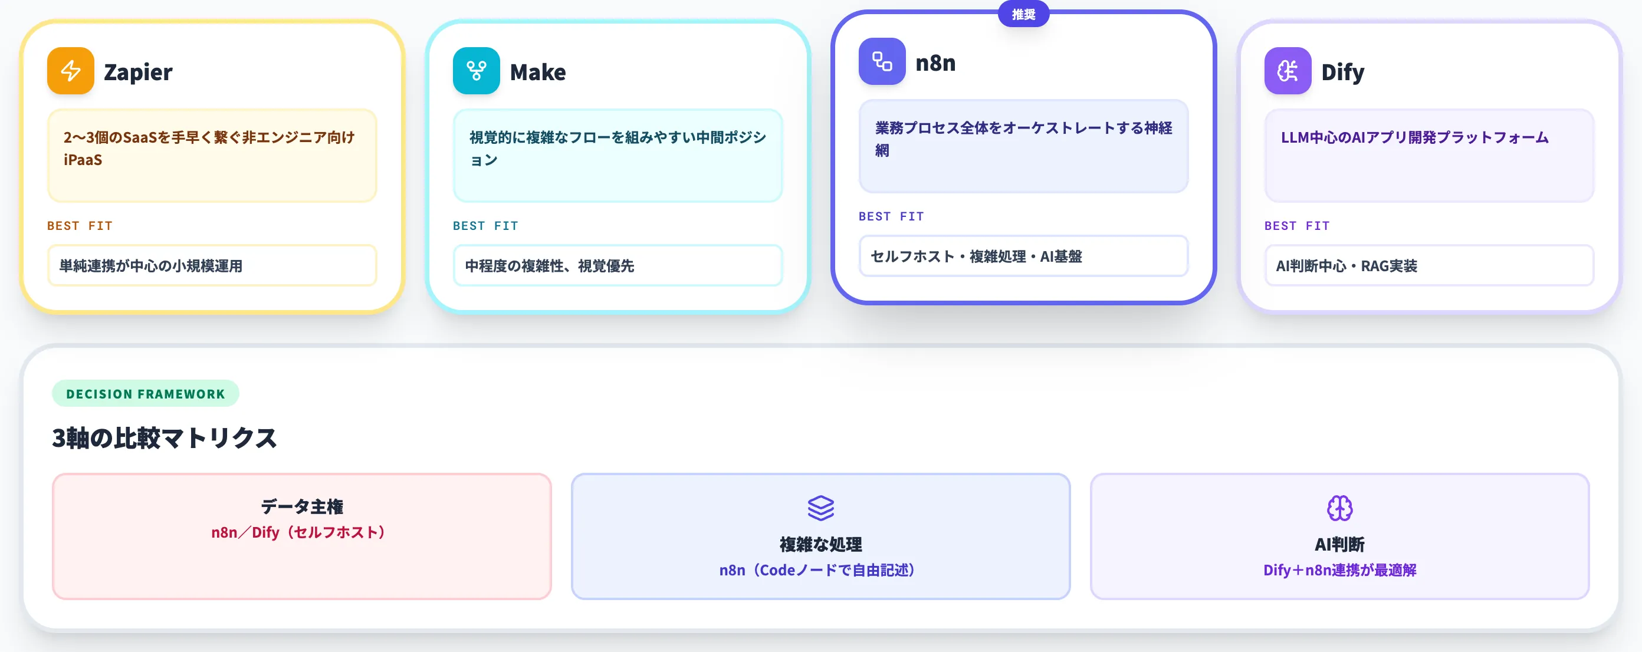The image size is (1642, 652).
Task: Click BEST FIT label in the Make card
Action: 486,226
